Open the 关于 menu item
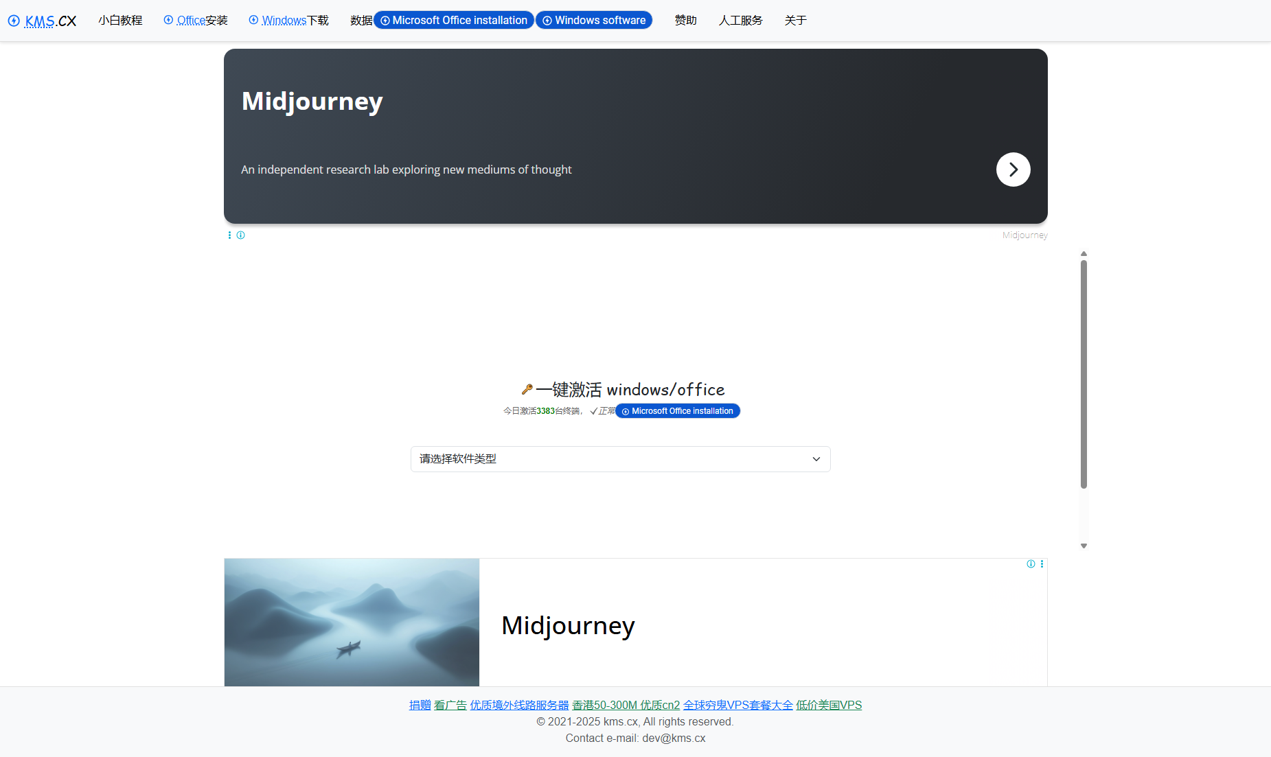1271x757 pixels. tap(795, 21)
